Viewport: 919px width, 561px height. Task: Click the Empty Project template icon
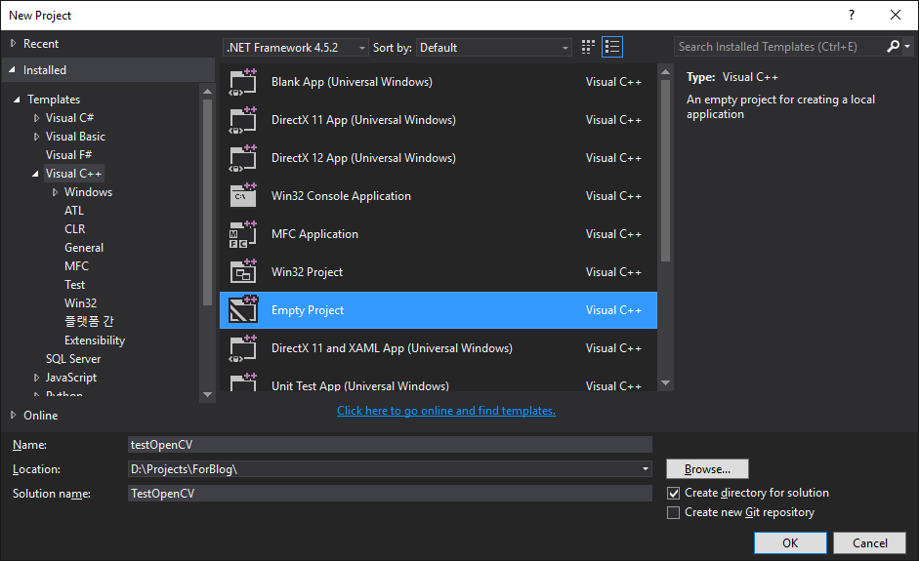pyautogui.click(x=242, y=310)
